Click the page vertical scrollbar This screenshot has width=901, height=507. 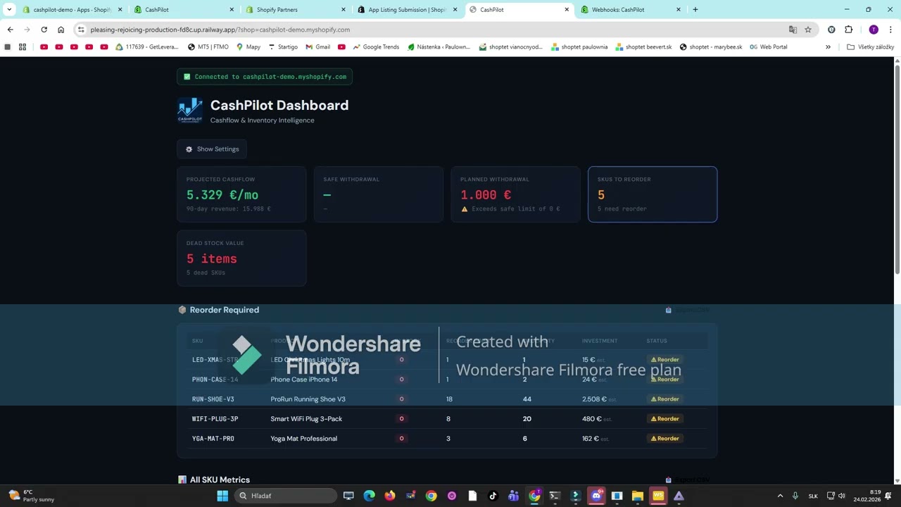pyautogui.click(x=897, y=169)
